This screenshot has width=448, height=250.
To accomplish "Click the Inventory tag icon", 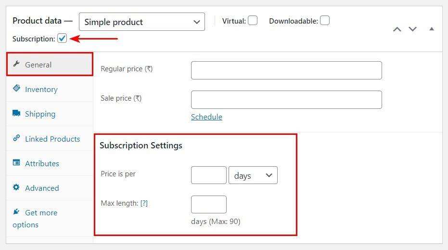I will click(x=17, y=89).
